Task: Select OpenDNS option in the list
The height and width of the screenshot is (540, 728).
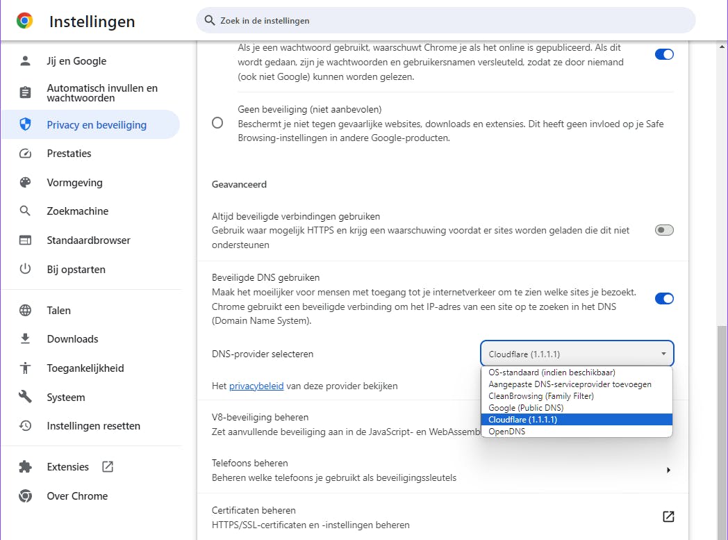Action: point(507,432)
